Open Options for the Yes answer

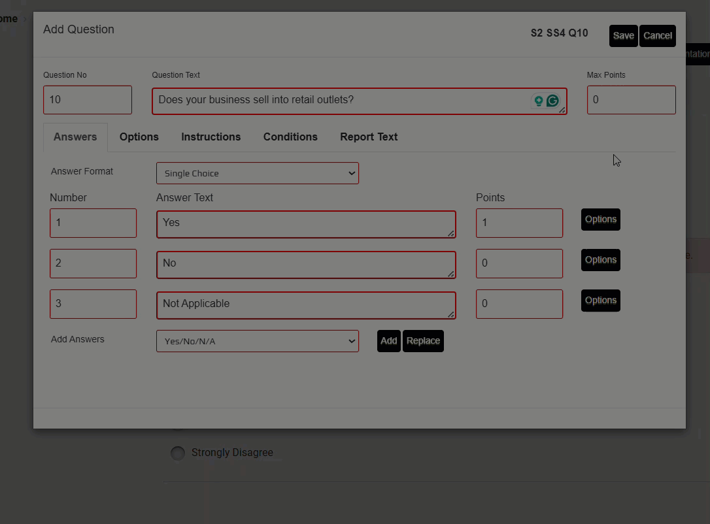[600, 220]
